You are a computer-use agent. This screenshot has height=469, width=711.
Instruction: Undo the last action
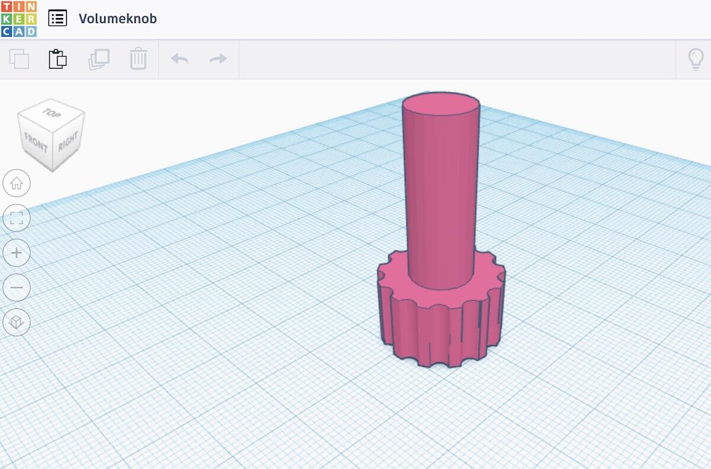[180, 59]
